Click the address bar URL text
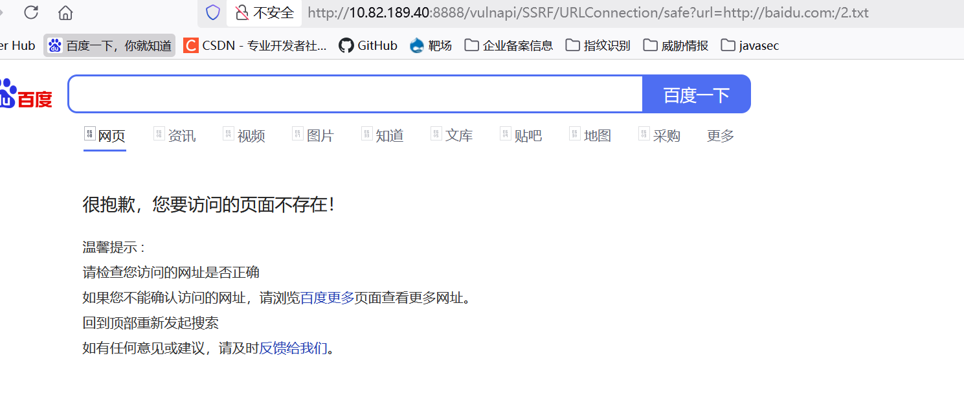964x393 pixels. [x=588, y=13]
